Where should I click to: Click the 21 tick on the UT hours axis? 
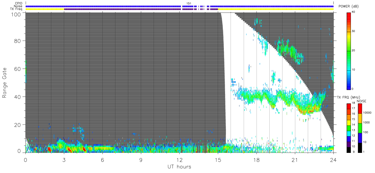coord(295,159)
